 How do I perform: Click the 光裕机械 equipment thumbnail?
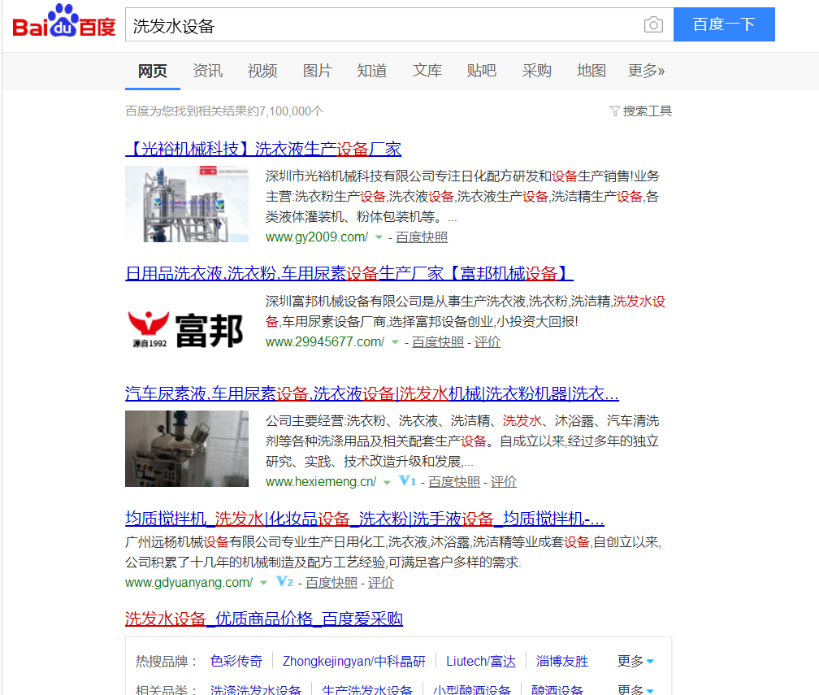[x=187, y=204]
